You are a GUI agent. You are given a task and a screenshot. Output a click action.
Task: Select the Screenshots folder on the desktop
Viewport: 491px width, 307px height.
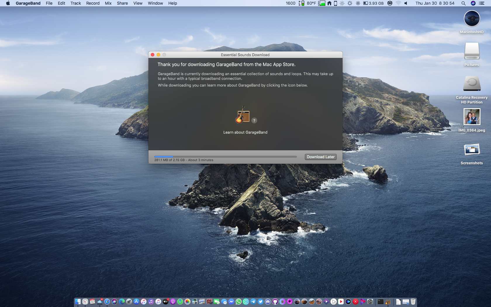click(472, 154)
